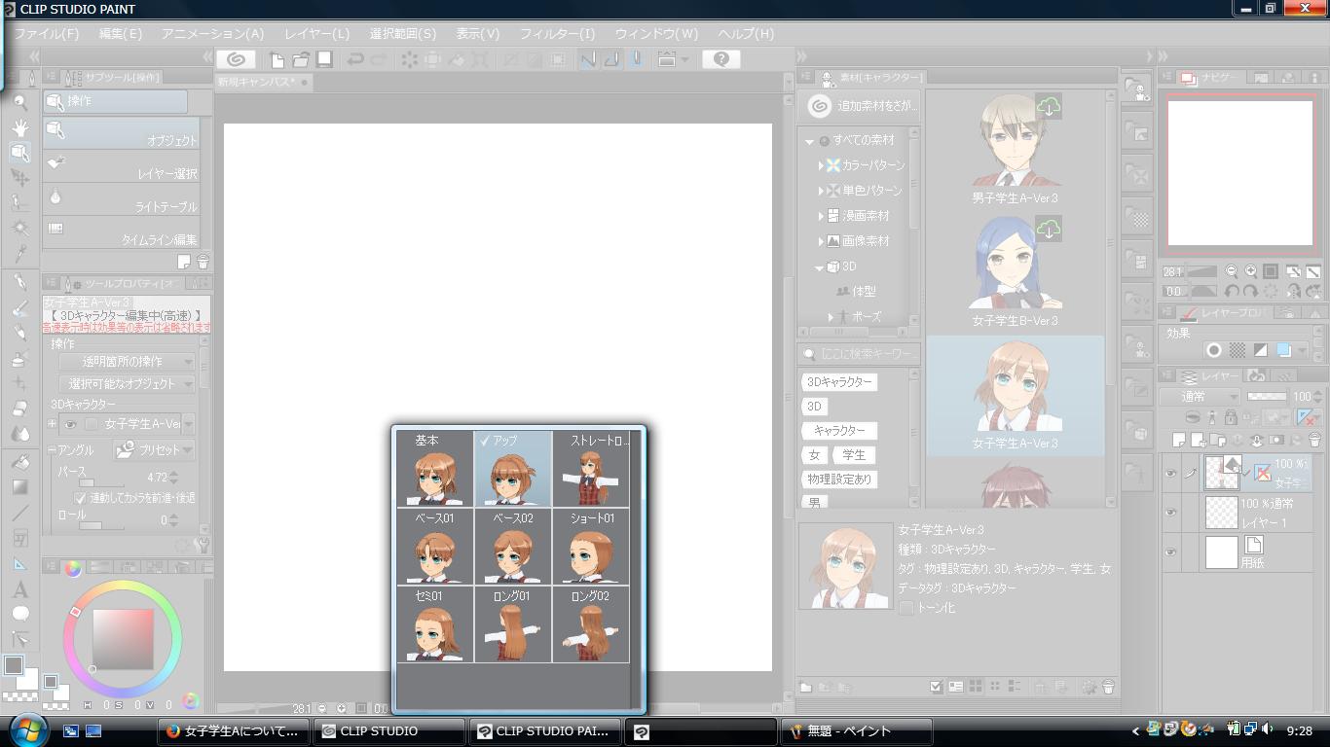This screenshot has height=747, width=1330.
Task: Expand the カラーパターン tree item
Action: (821, 165)
